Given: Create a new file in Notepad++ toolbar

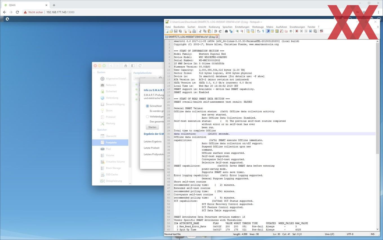Looking at the screenshot, I should point(167,31).
